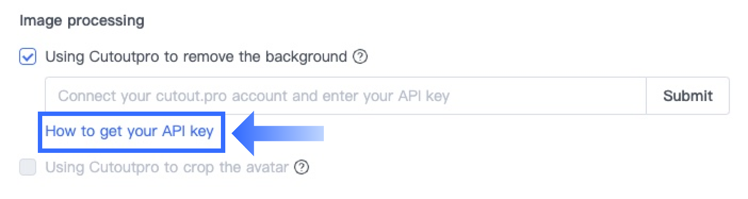Show the avatar cropping help tooltip
Screen dimensions: 748x199
pos(301,167)
